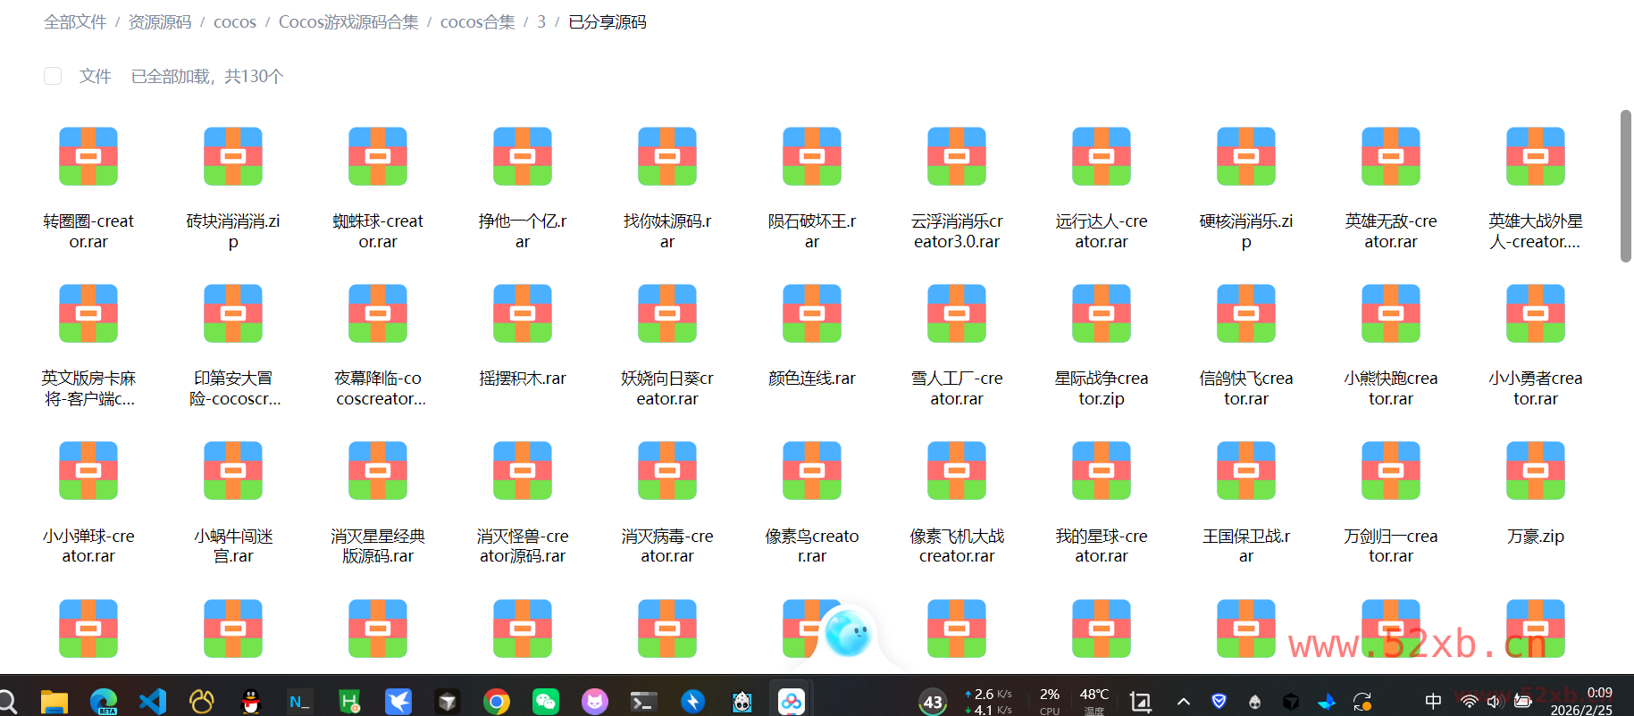Click the 万剑归一creator.rar file name

tap(1391, 545)
